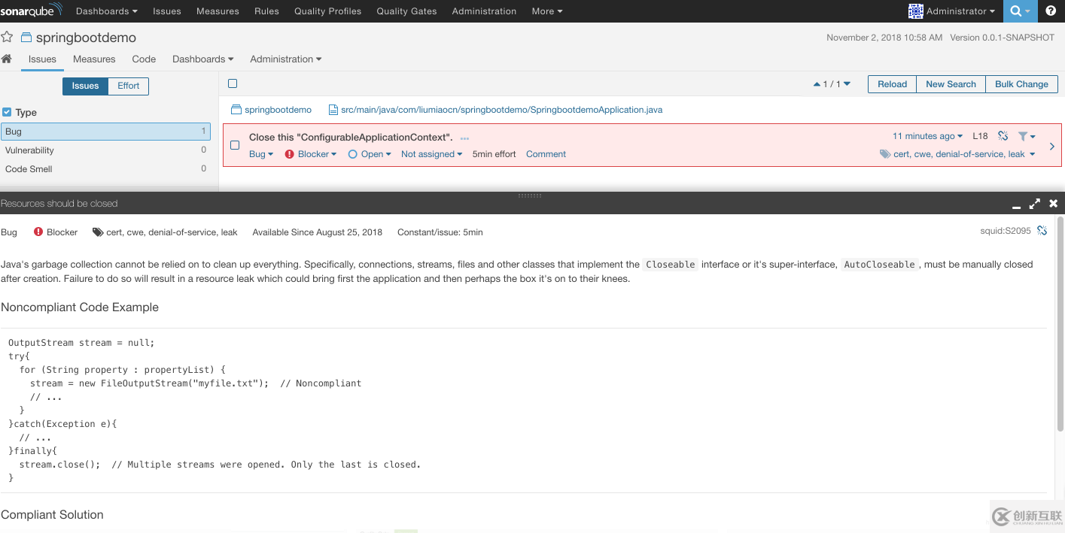This screenshot has width=1065, height=533.
Task: Expand the rule panel to full screen
Action: click(1035, 203)
